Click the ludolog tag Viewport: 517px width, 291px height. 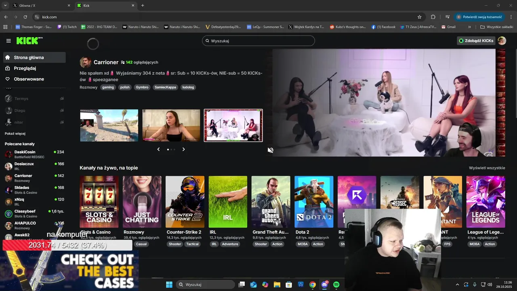tap(188, 87)
